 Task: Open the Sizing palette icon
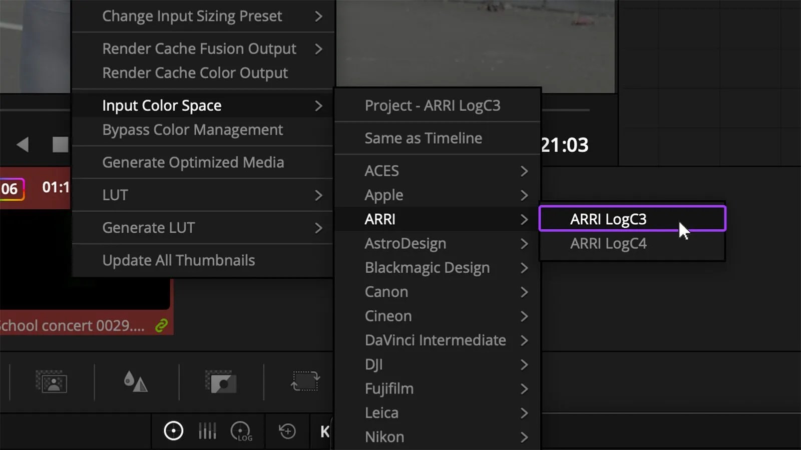(305, 381)
